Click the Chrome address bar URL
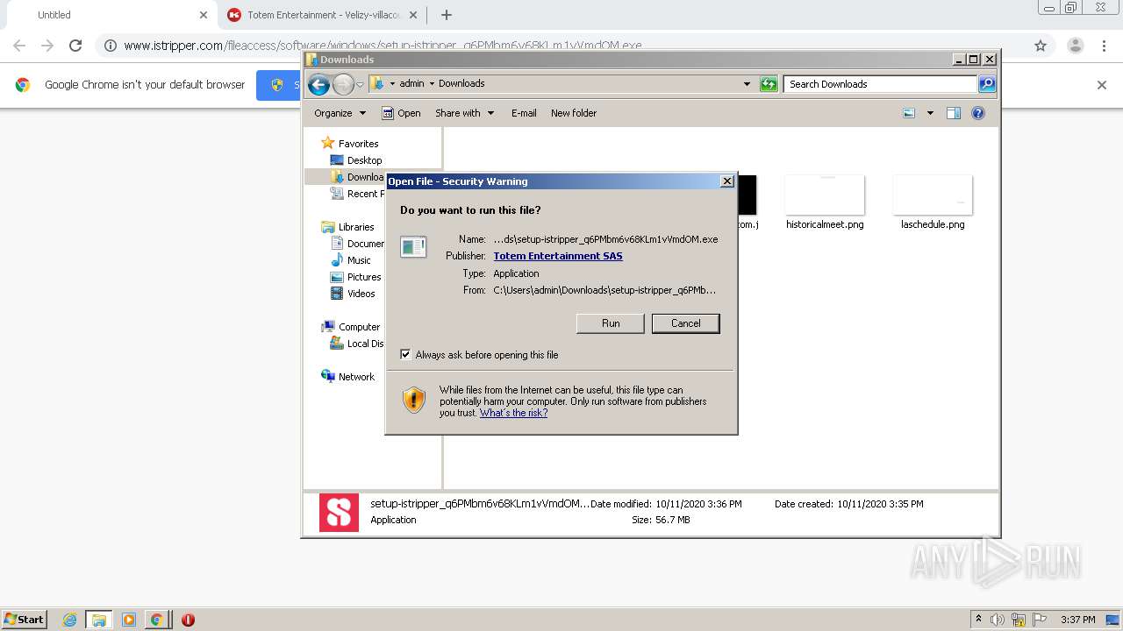This screenshot has width=1123, height=631. click(383, 46)
